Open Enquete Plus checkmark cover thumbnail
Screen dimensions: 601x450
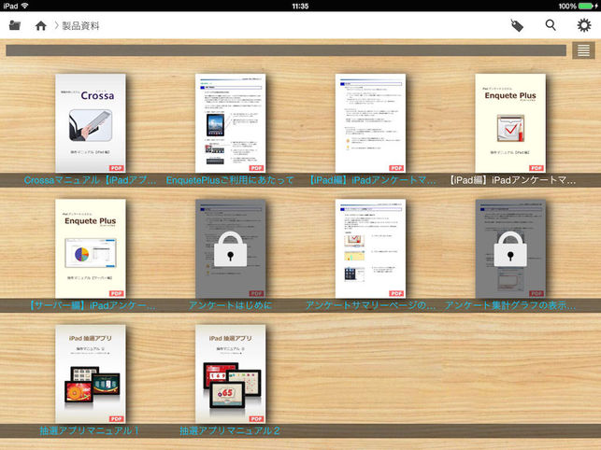click(510, 123)
